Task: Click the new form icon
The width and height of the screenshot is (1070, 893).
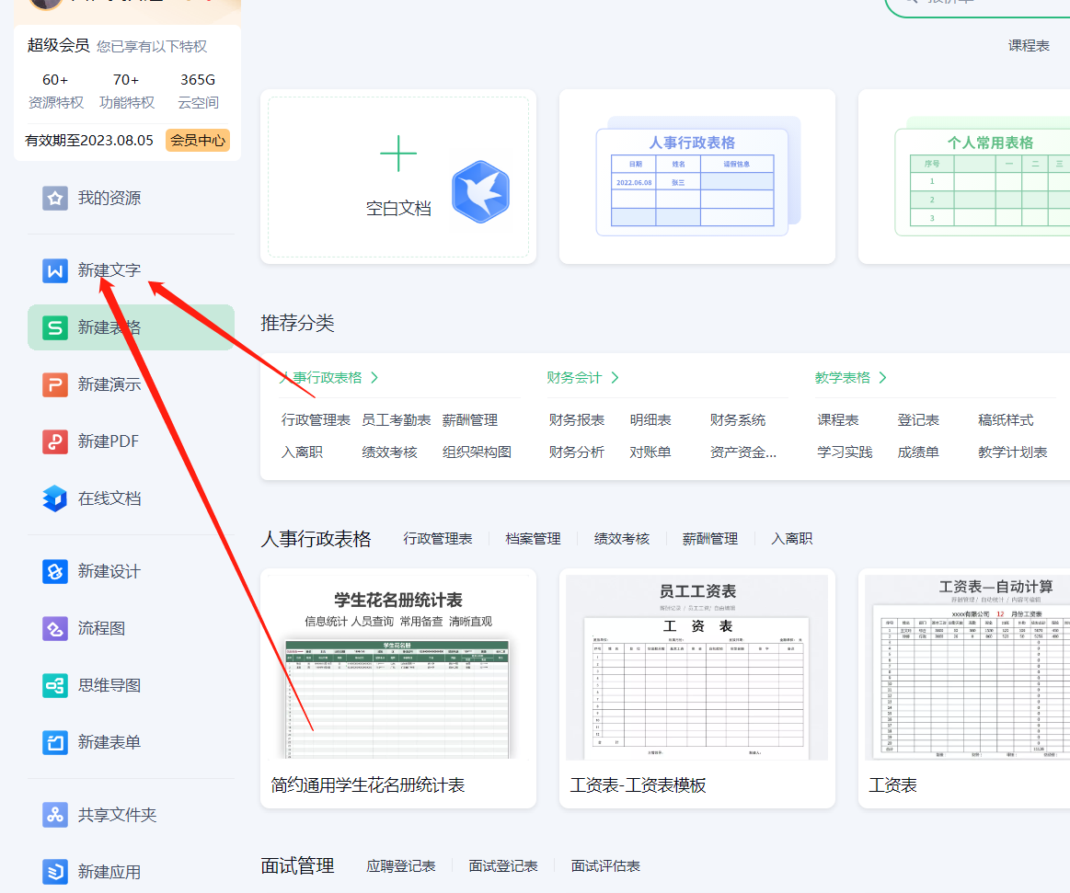Action: [55, 742]
